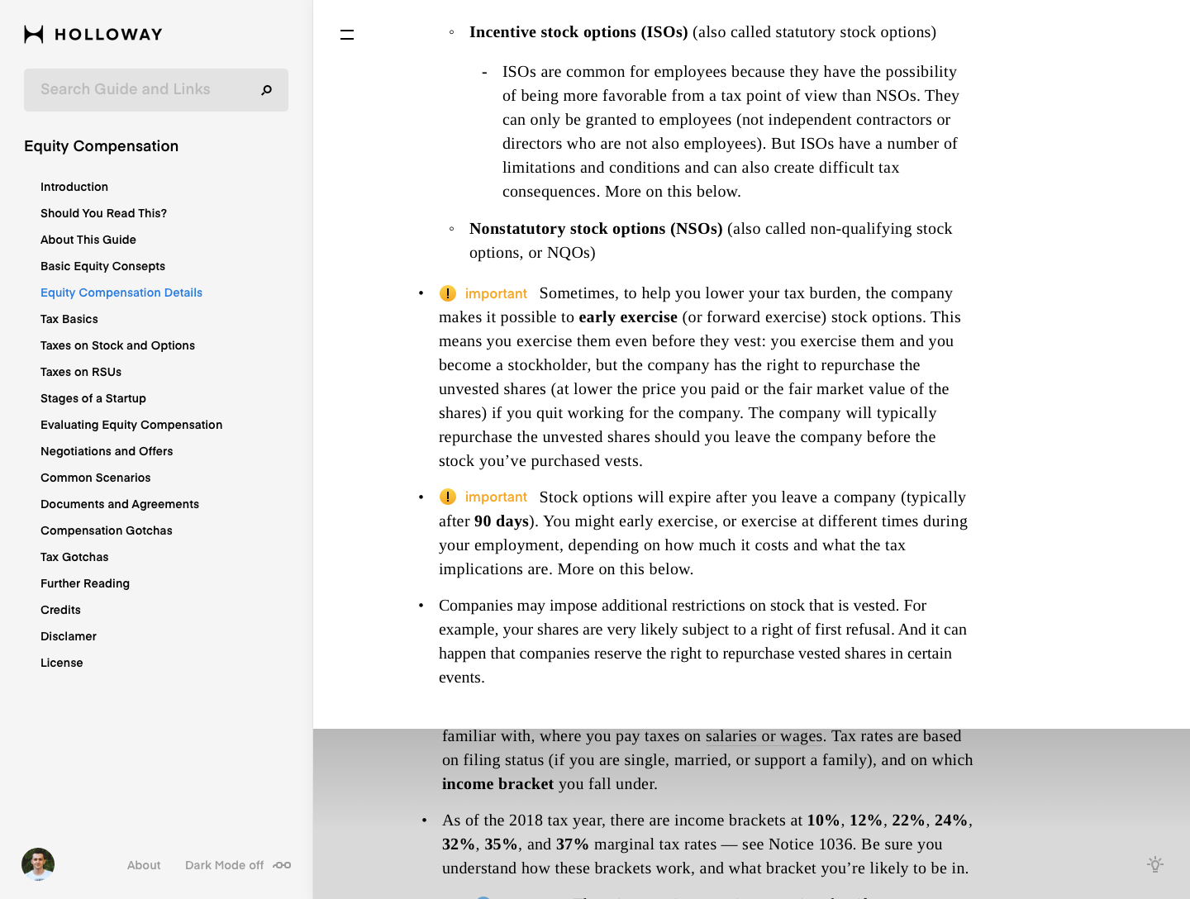The height and width of the screenshot is (899, 1190).
Task: Navigate to Taxes on Stock and Options
Action: point(117,345)
